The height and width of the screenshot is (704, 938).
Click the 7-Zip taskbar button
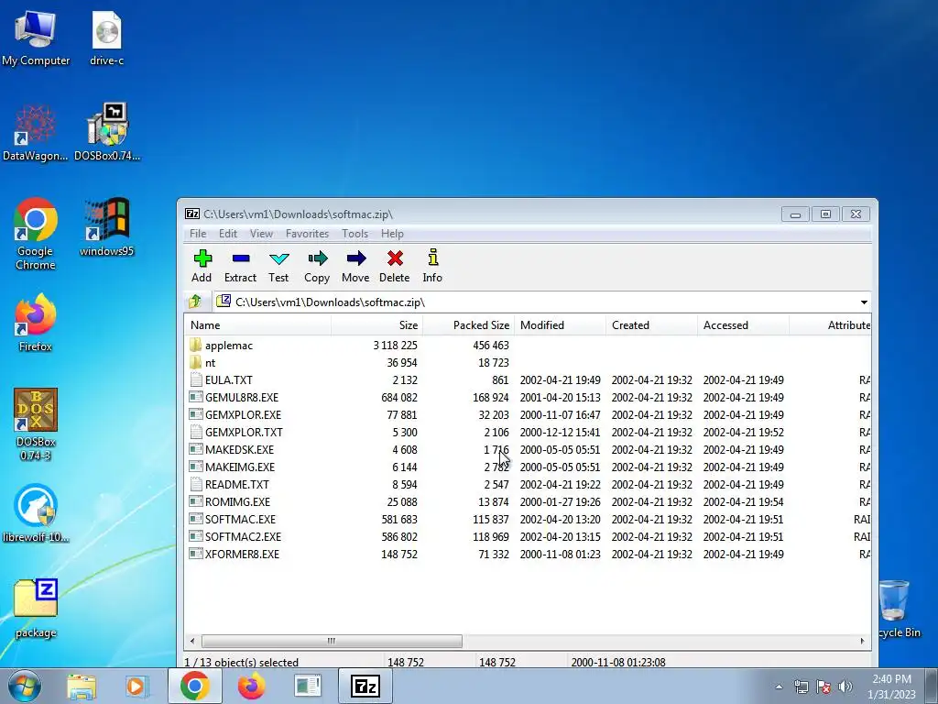pyautogui.click(x=365, y=686)
